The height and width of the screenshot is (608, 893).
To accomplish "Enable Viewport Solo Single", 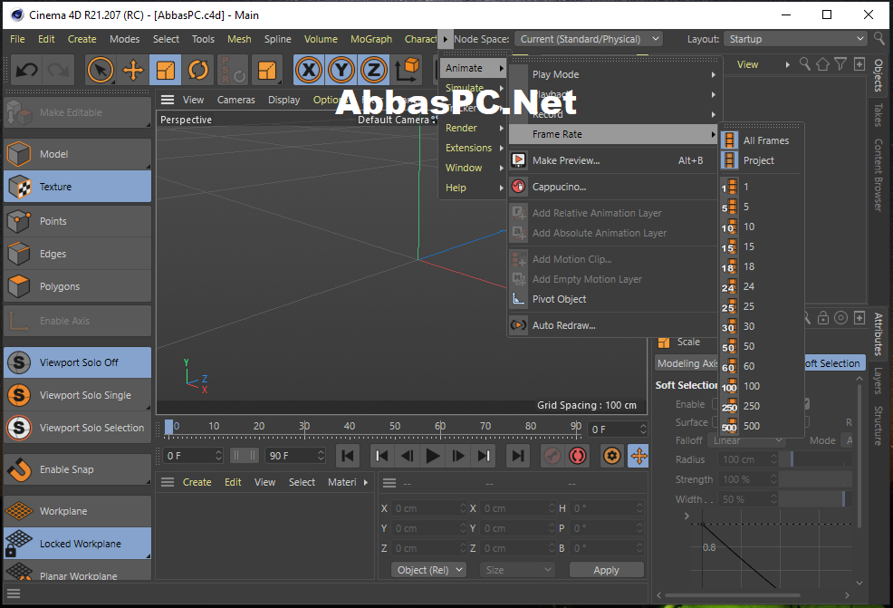I will click(x=78, y=395).
